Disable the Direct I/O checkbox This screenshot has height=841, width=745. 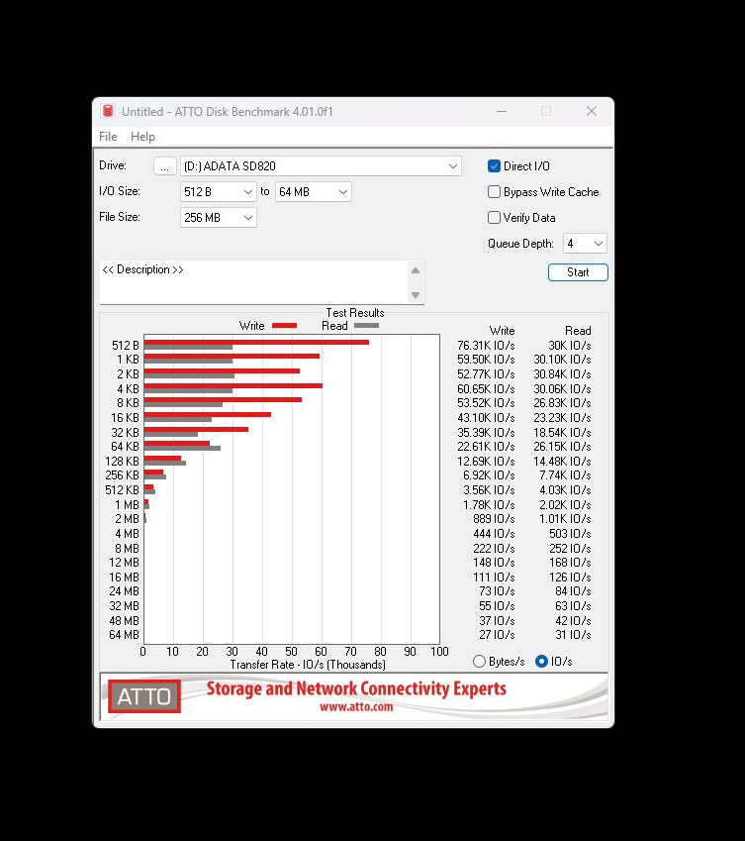pos(495,166)
